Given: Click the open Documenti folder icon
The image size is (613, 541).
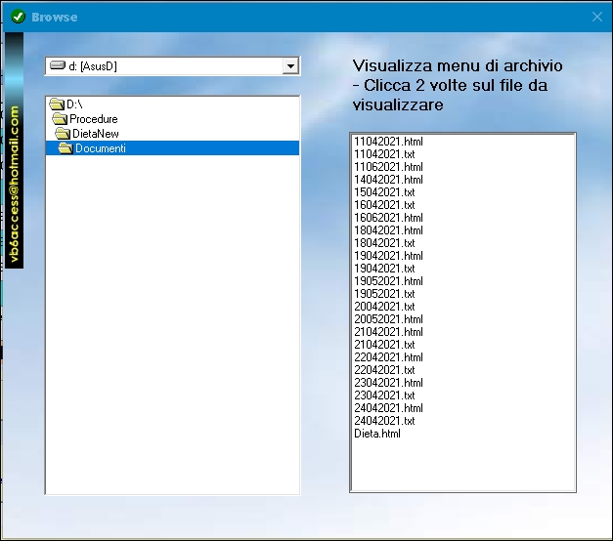Looking at the screenshot, I should [x=66, y=148].
